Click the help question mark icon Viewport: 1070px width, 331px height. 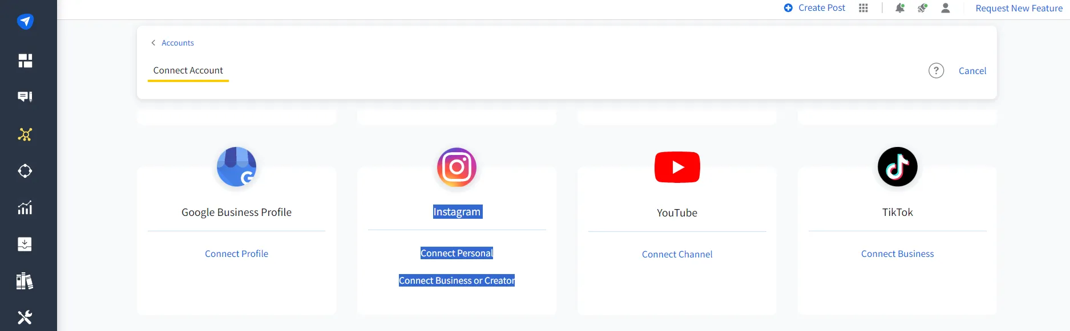coord(936,71)
